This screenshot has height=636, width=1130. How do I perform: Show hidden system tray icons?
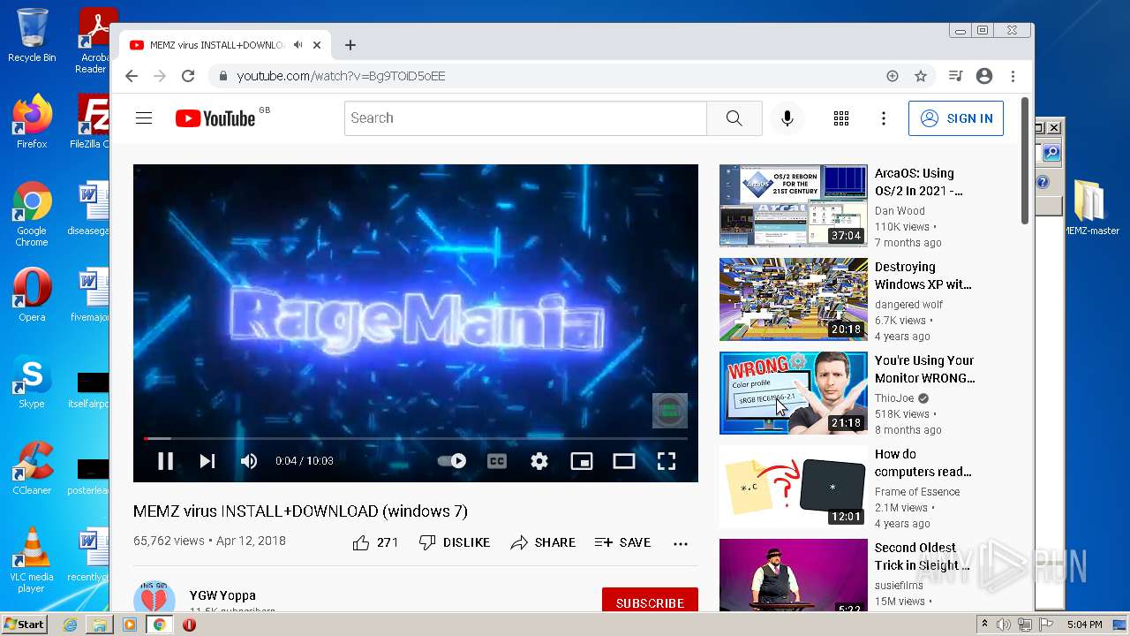coord(985,625)
